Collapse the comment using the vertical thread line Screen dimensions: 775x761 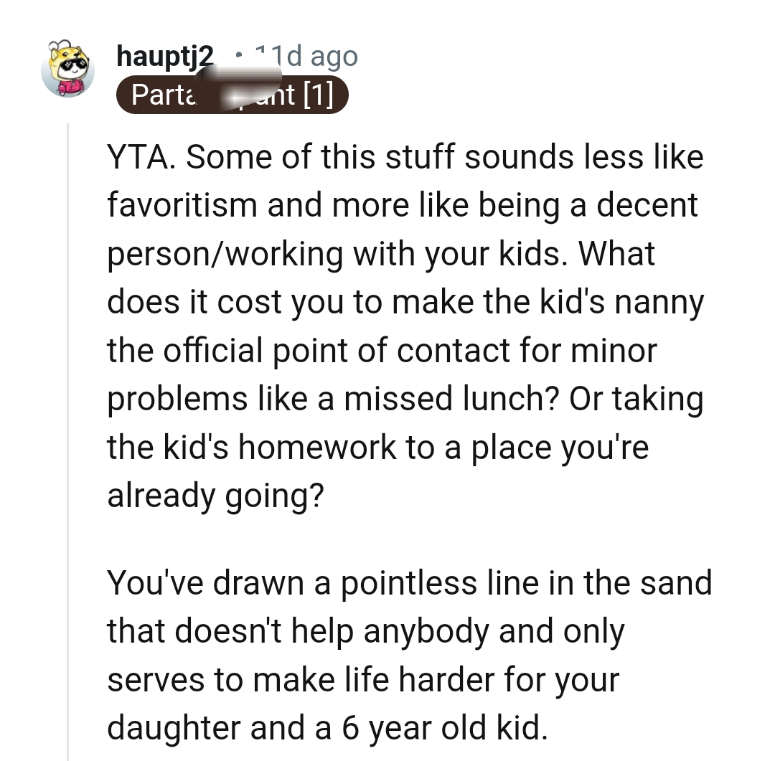(67, 442)
